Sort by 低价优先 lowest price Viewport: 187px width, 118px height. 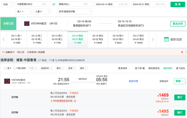point(168,68)
